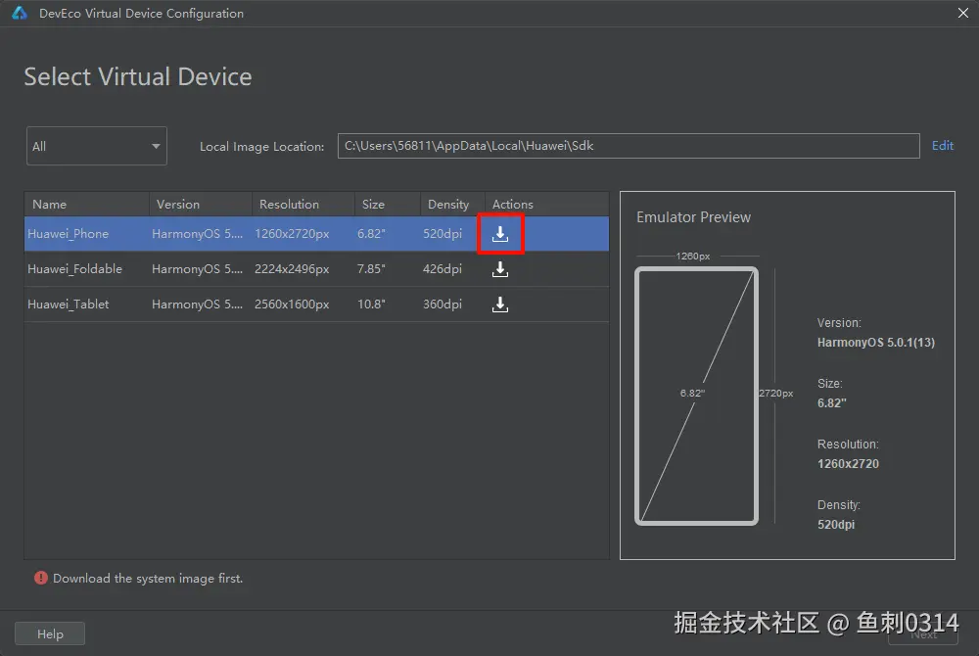Click the Density column header
Image resolution: width=979 pixels, height=656 pixels.
tap(452, 204)
